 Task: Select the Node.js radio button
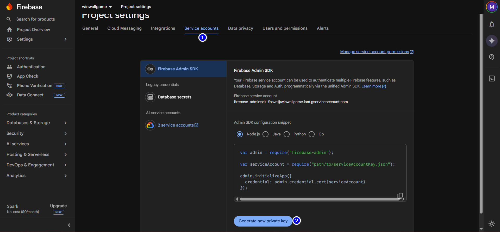click(x=240, y=134)
